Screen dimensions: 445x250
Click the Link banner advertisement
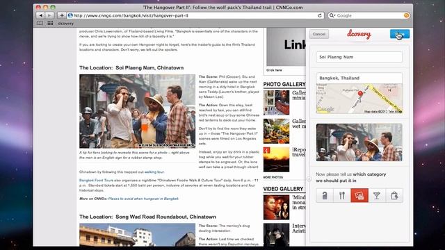click(286, 47)
